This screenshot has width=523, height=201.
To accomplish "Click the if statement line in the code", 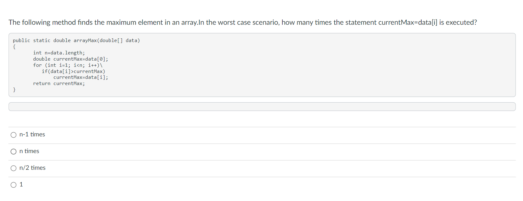I will 74,71.
